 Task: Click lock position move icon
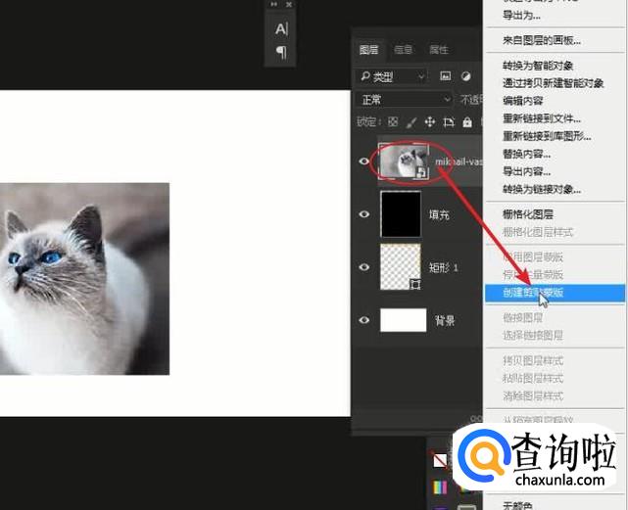point(430,122)
